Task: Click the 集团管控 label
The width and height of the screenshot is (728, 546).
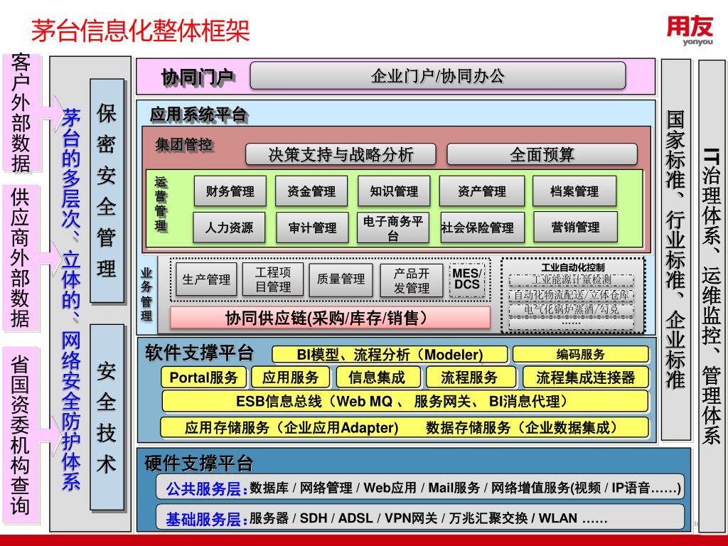Action: (x=184, y=144)
